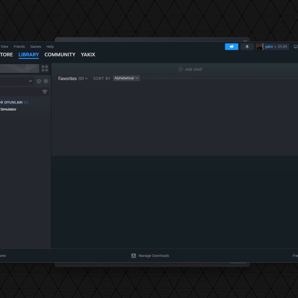
Task: Open notifications bell
Action: (x=247, y=47)
